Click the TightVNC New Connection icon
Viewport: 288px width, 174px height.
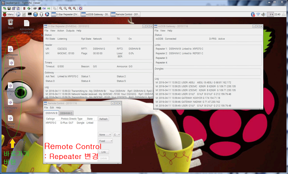point(4,8)
